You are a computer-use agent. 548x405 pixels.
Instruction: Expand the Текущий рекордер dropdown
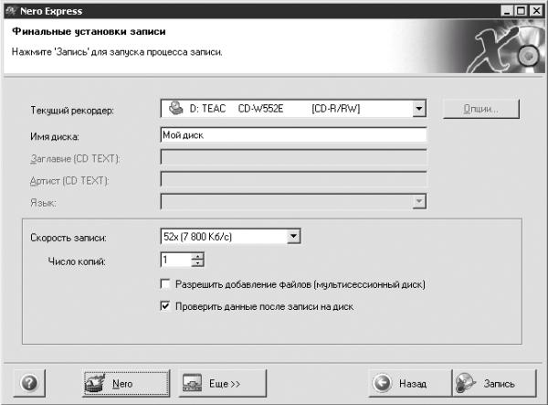pos(418,109)
